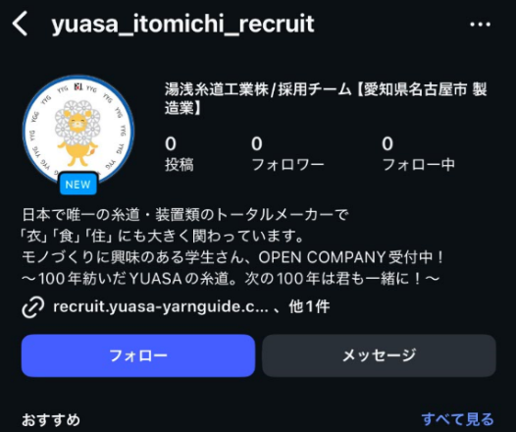Open the 0 フォロワー followers list
The image size is (516, 432).
[287, 154]
